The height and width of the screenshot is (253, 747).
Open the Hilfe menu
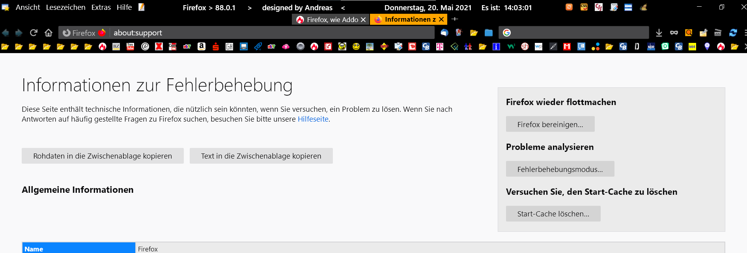tap(124, 7)
